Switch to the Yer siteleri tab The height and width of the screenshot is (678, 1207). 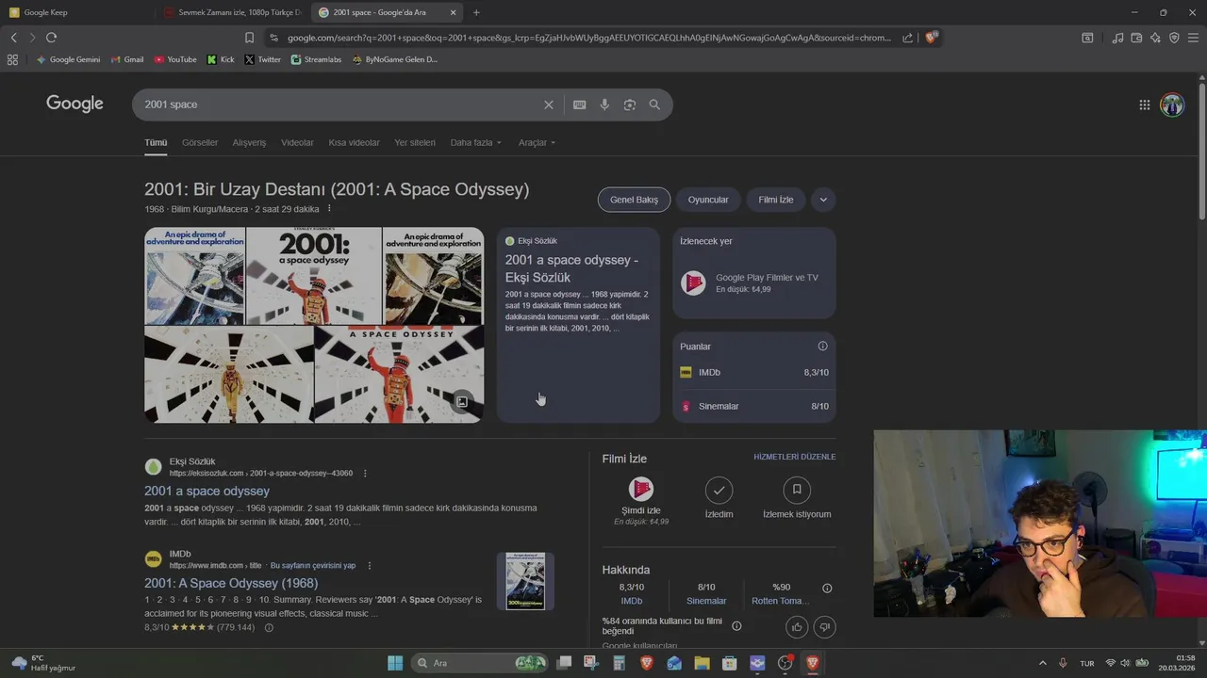(x=415, y=142)
